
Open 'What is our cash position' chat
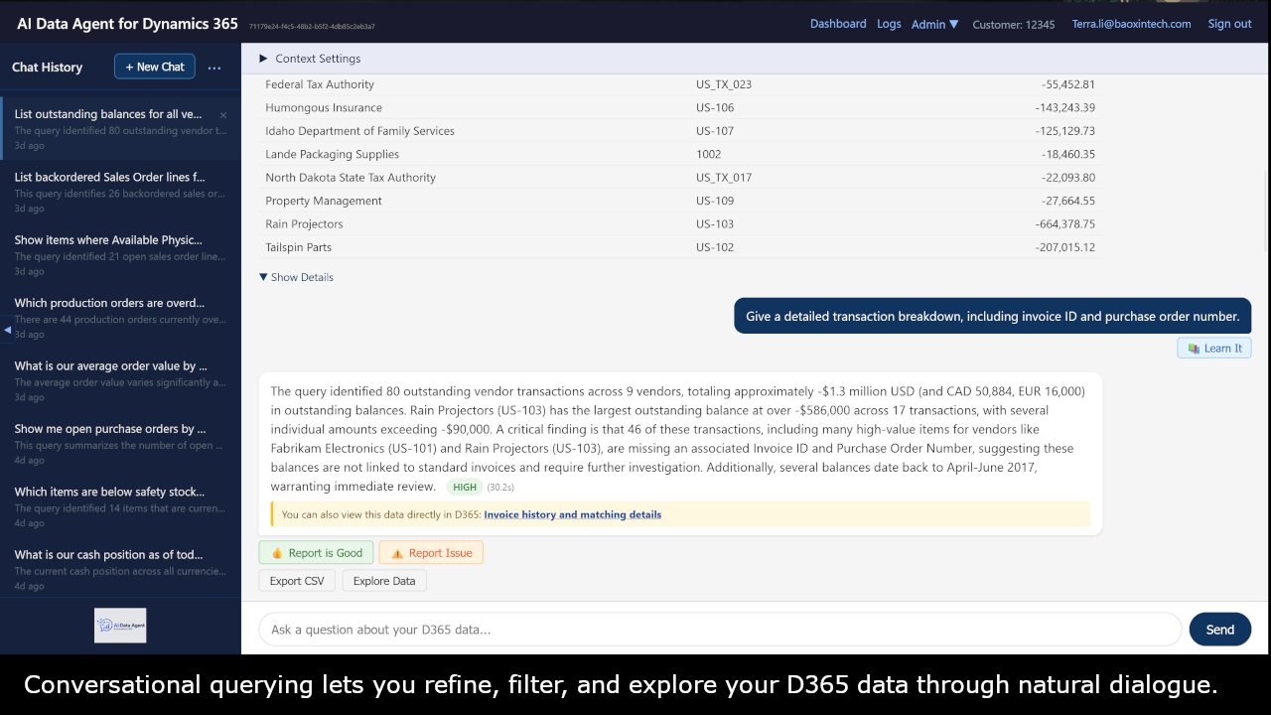click(x=120, y=569)
